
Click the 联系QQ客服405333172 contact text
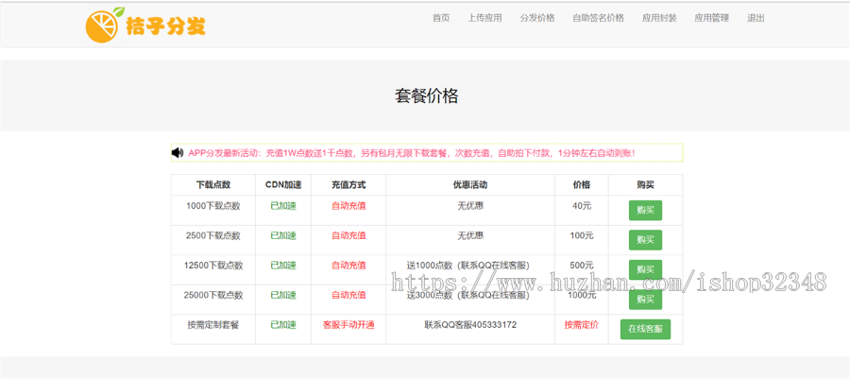[470, 325]
